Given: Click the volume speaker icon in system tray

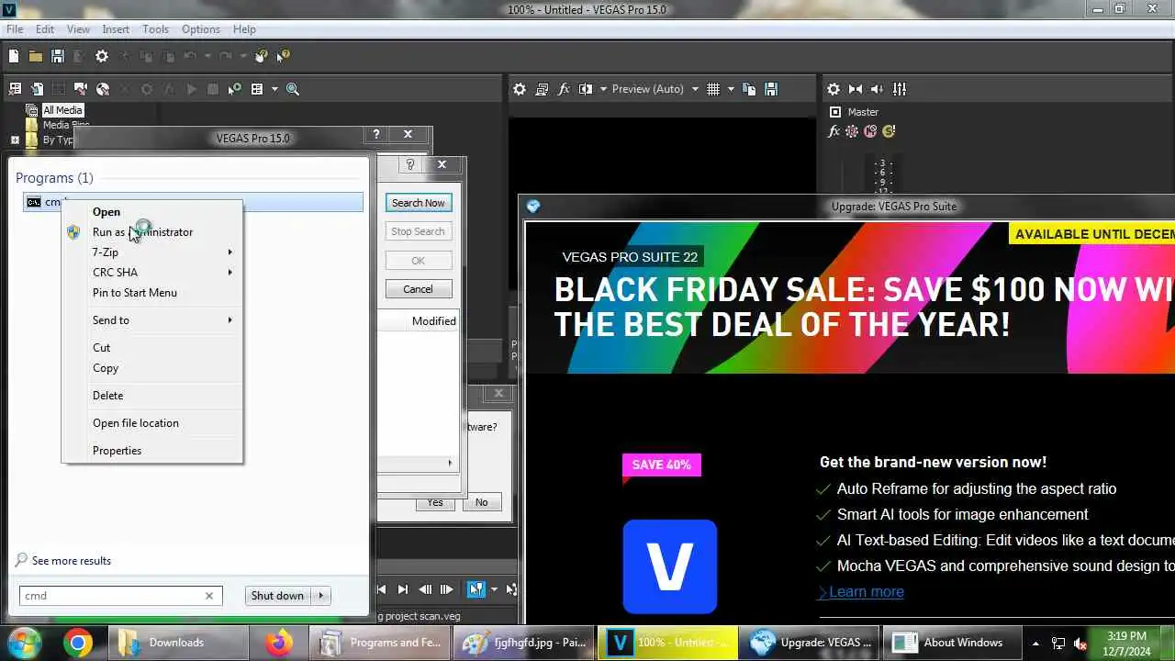Looking at the screenshot, I should [1080, 644].
